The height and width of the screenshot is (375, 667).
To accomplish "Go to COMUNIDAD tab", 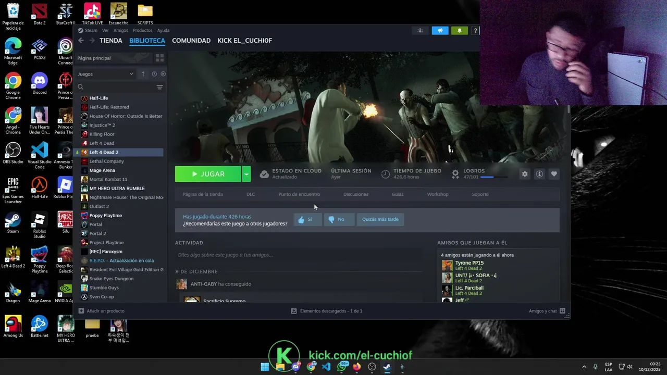I will (x=191, y=41).
